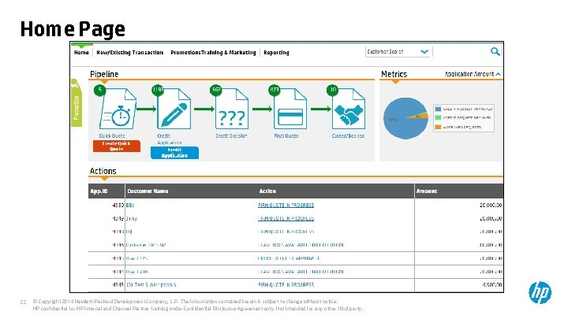Click the magnifier search icon
568x319 pixels.
pyautogui.click(x=495, y=52)
